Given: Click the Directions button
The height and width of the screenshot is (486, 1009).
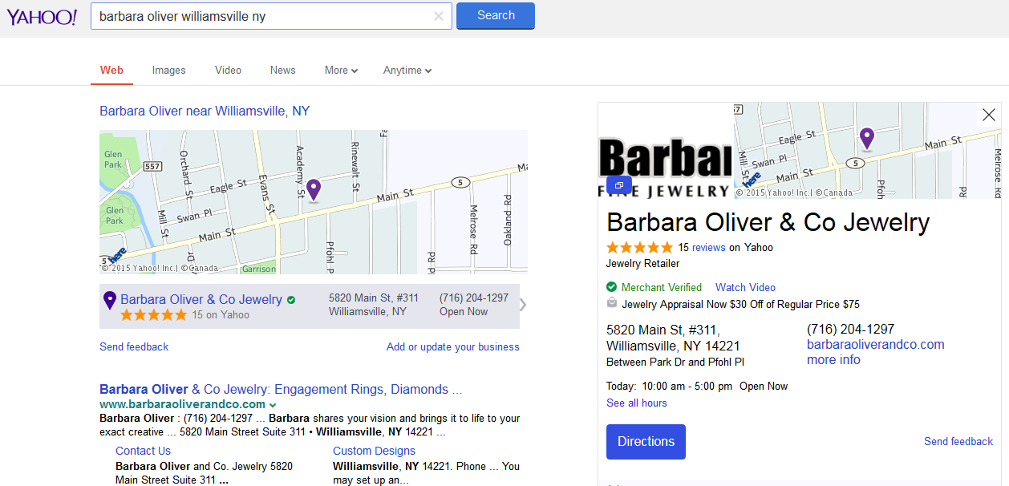Looking at the screenshot, I should [646, 442].
